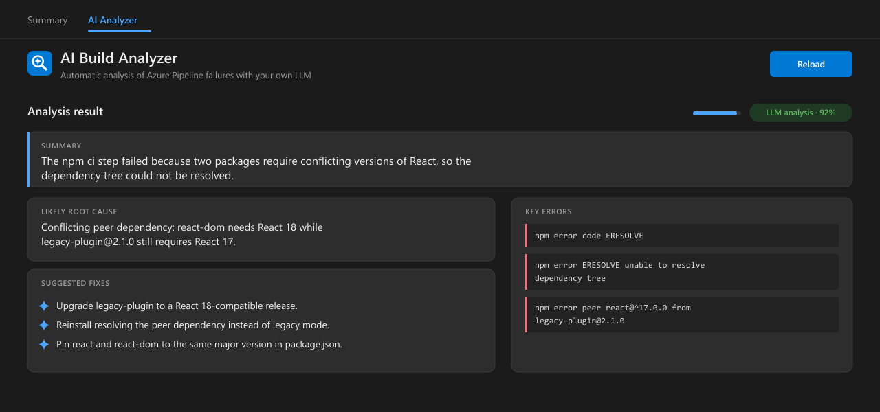The width and height of the screenshot is (880, 412).
Task: Click sparkle icon beside Upgrade legacy-plugin fix
Action: click(44, 306)
